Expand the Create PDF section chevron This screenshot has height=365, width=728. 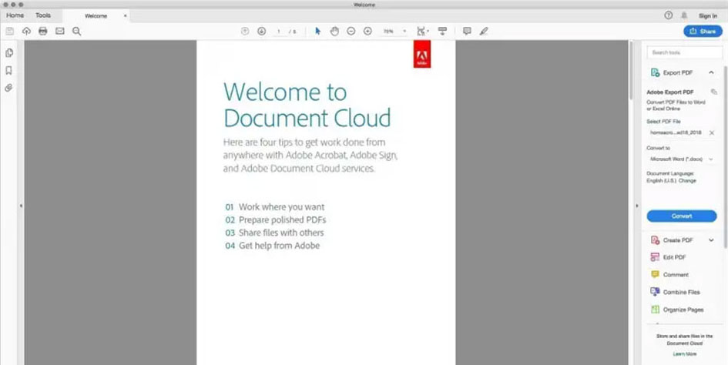coord(711,240)
